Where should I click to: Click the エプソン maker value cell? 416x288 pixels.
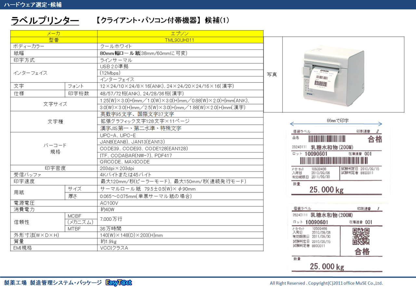coord(180,33)
